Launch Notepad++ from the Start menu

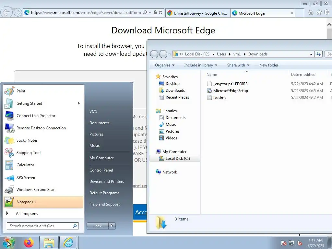click(43, 202)
